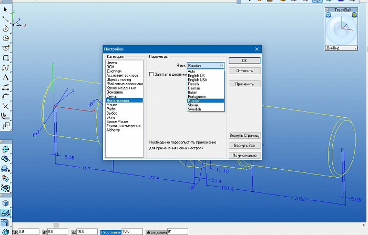The width and height of the screenshot is (368, 235).
Task: Activate the dimension tool in left toolbar
Action: click(x=5, y=87)
